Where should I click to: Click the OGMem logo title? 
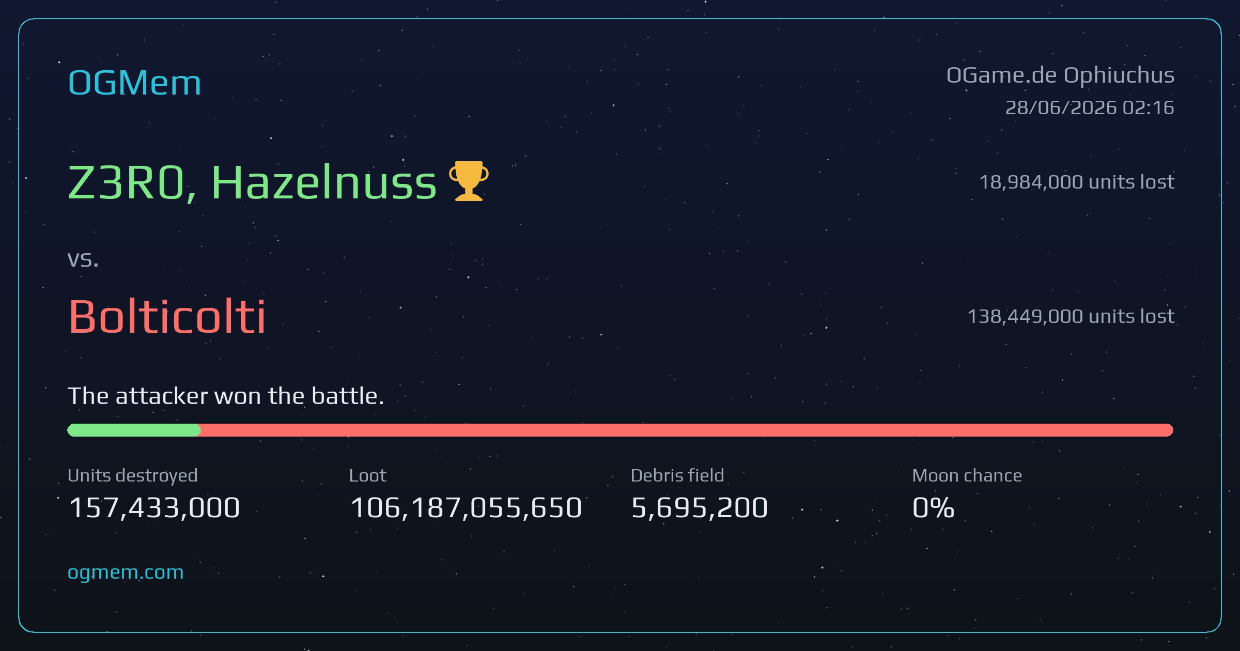(134, 83)
